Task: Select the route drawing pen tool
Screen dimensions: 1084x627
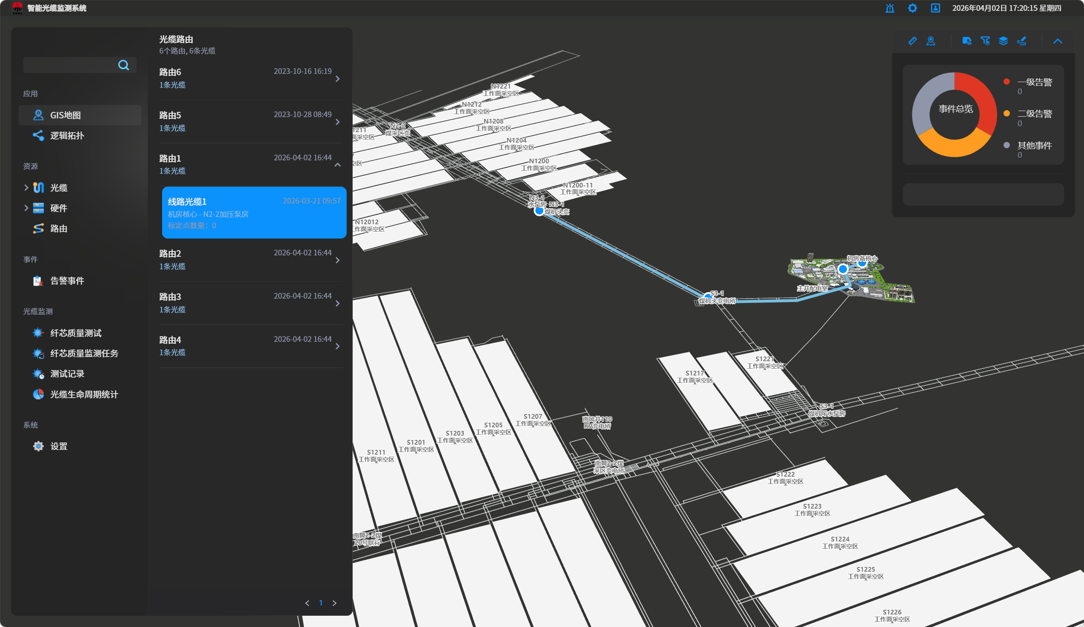Action: click(x=1022, y=41)
